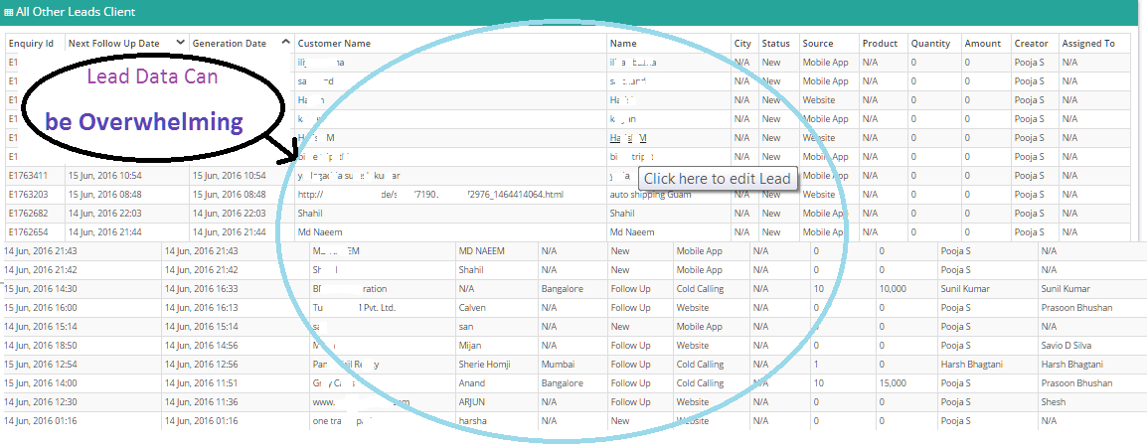The width and height of the screenshot is (1147, 448).
Task: Click the date 15 Jun, 2016 12:54
Action: [41, 365]
